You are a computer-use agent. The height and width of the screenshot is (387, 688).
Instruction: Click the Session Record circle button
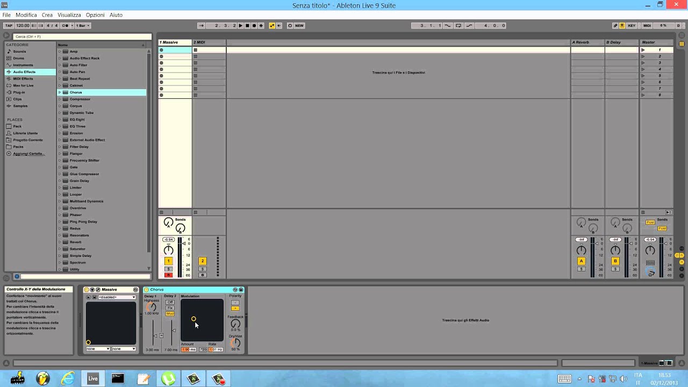[290, 25]
